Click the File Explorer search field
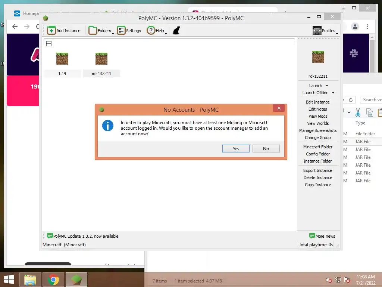This screenshot has width=382, height=287. tap(371, 99)
